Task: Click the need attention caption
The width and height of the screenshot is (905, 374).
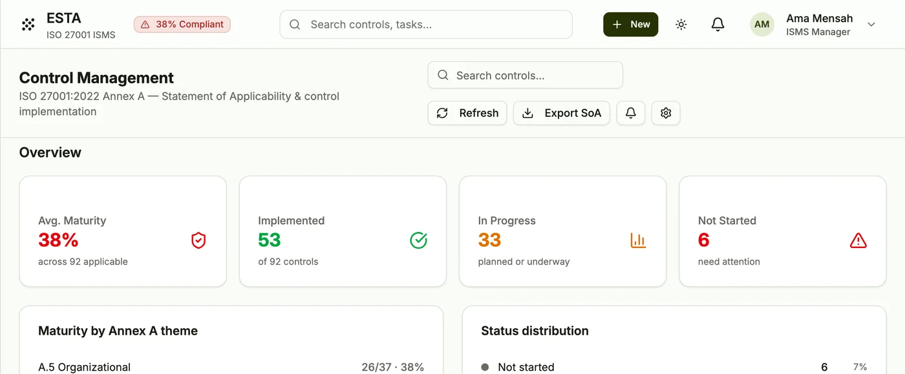Action: [729, 262]
